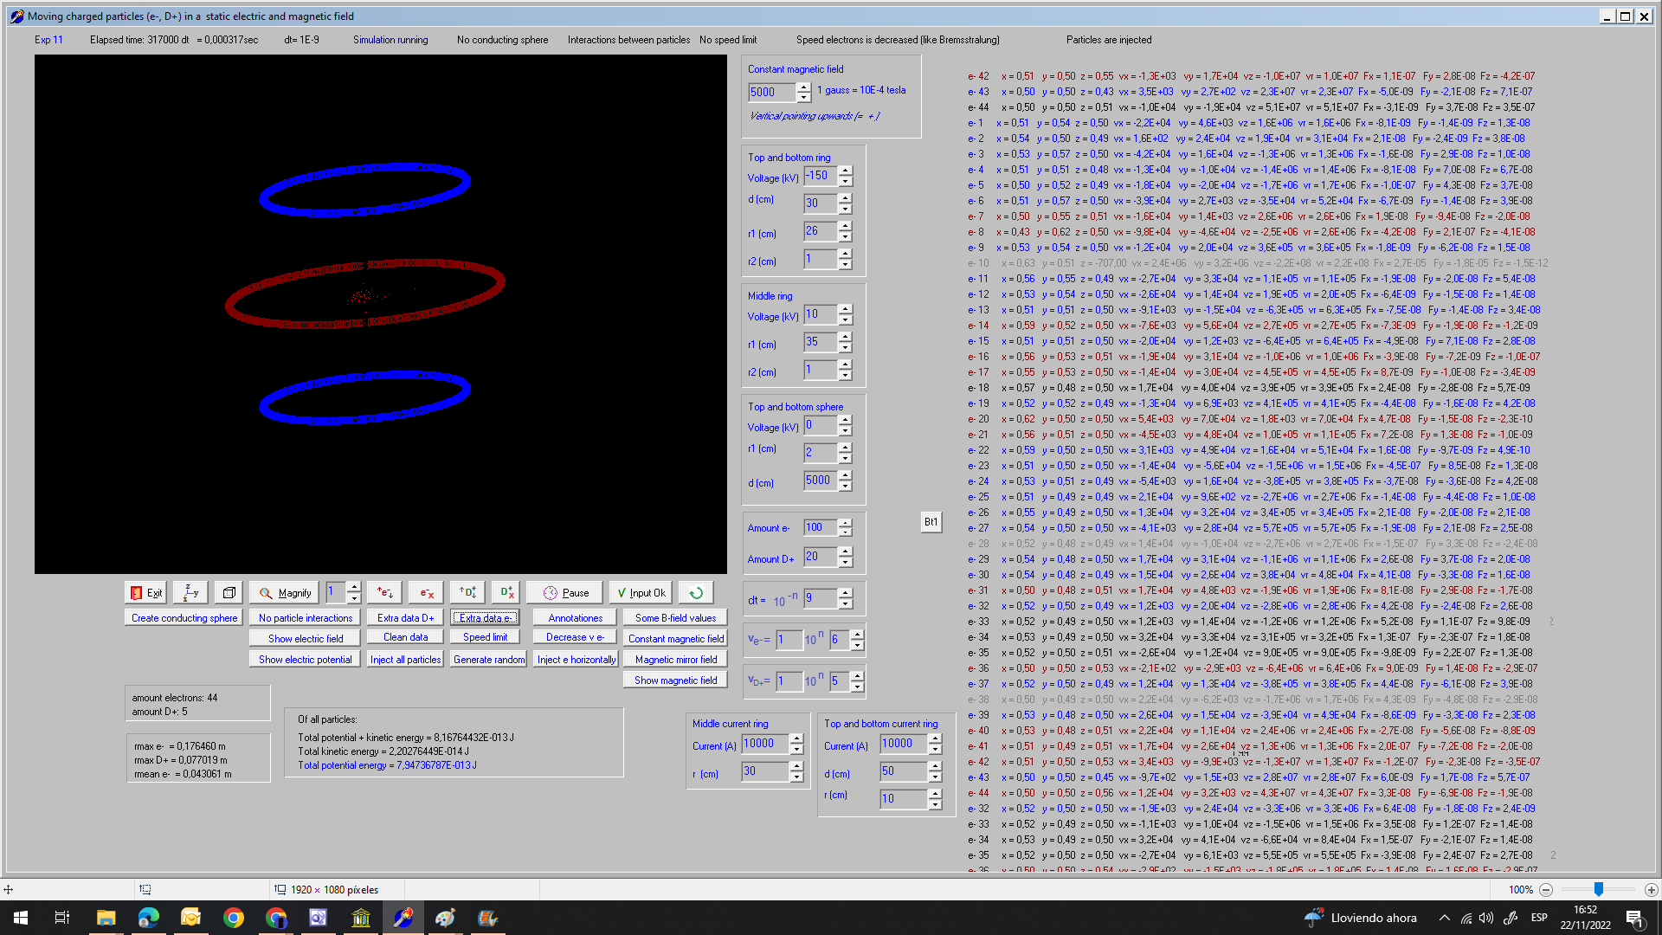Toggle the Speed limit button
Image resolution: width=1662 pixels, height=935 pixels.
point(485,637)
